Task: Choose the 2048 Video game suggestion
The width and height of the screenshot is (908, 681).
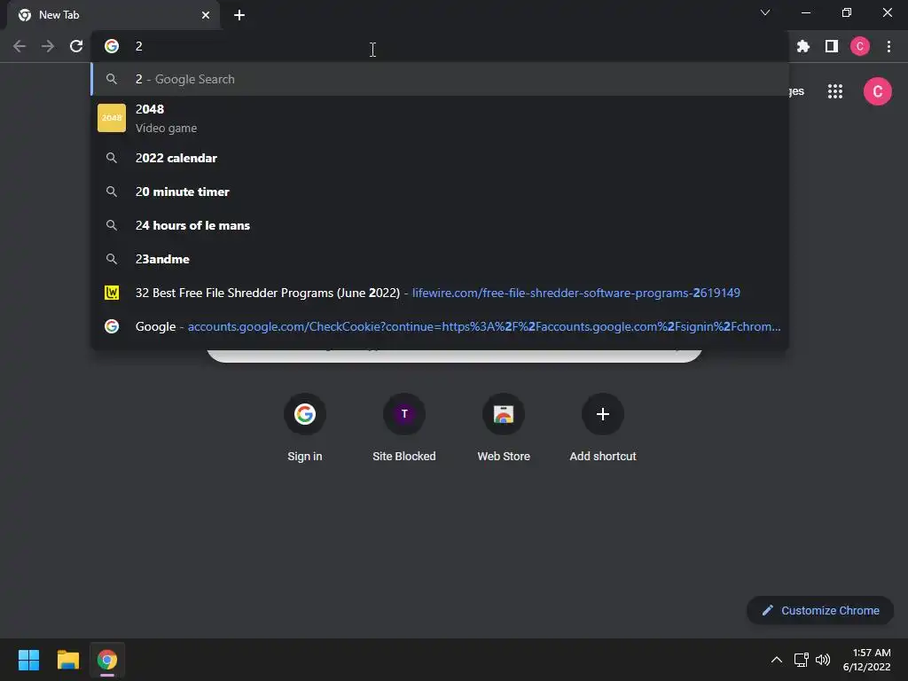Action: point(440,118)
